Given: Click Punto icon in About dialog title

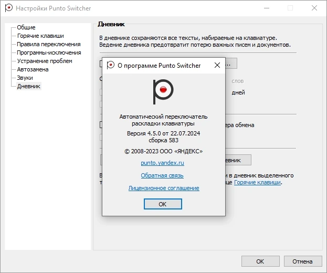Looking at the screenshot, I should [110, 65].
